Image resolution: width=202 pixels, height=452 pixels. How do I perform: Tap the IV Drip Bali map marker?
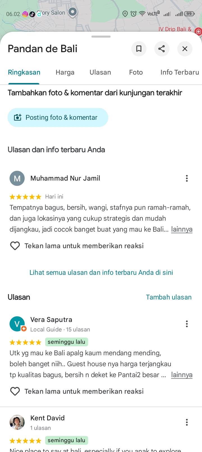coord(198,31)
